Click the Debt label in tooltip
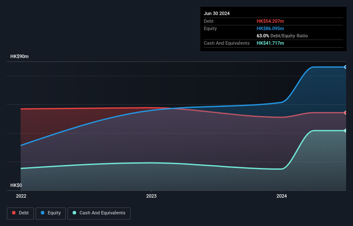Image resolution: width=353 pixels, height=226 pixels. click(x=209, y=21)
